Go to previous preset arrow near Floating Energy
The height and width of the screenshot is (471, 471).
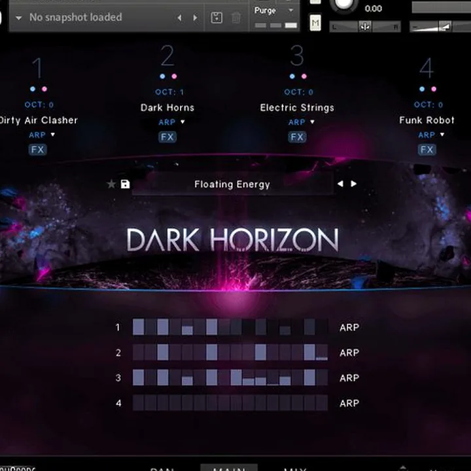[x=340, y=184]
